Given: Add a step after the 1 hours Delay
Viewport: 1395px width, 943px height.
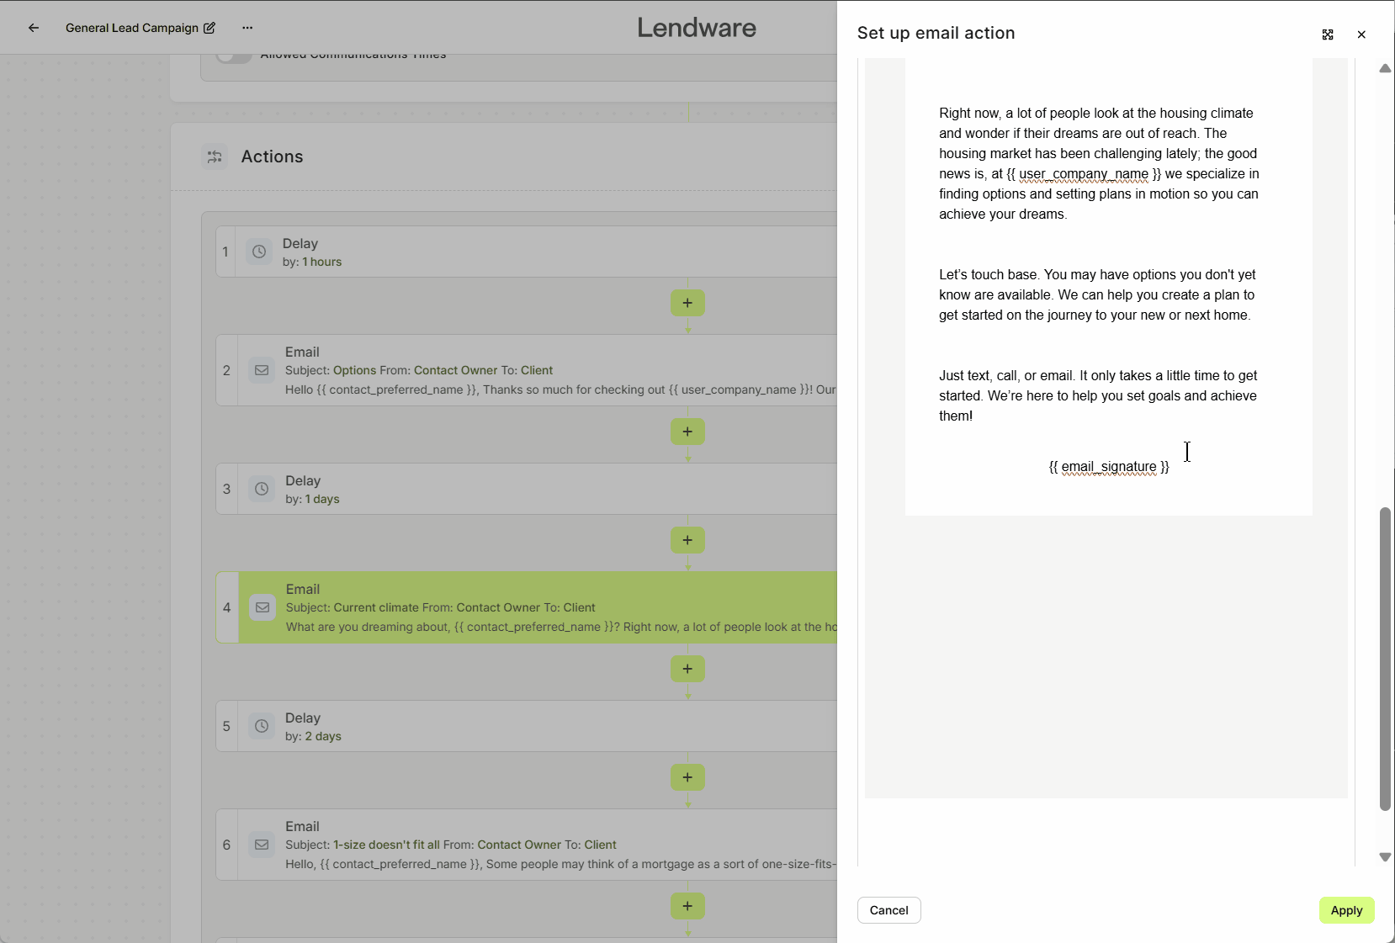Looking at the screenshot, I should [x=687, y=303].
